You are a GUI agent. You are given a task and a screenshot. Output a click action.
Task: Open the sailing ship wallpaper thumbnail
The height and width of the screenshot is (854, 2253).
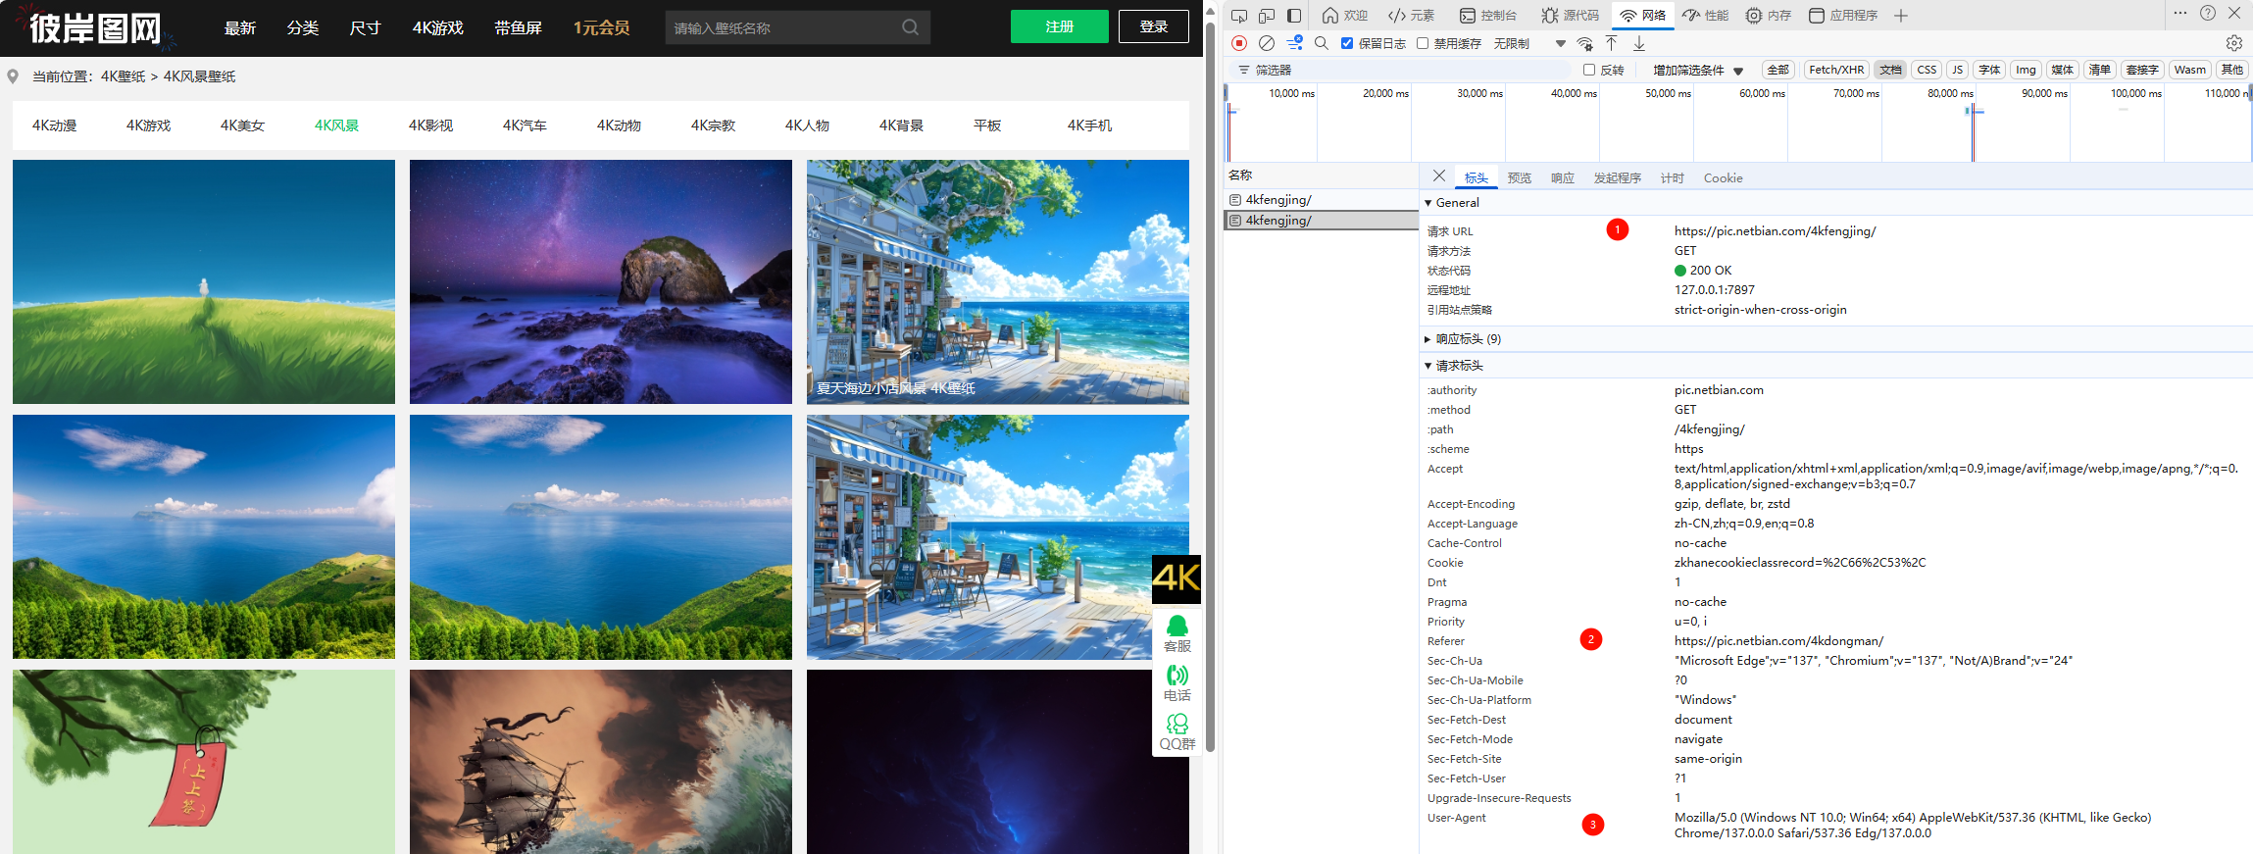[600, 762]
